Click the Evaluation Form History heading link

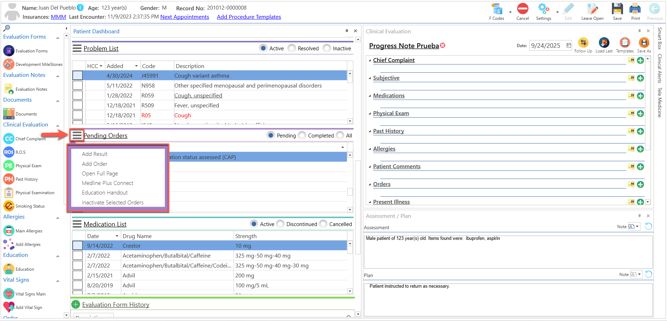coord(116,304)
